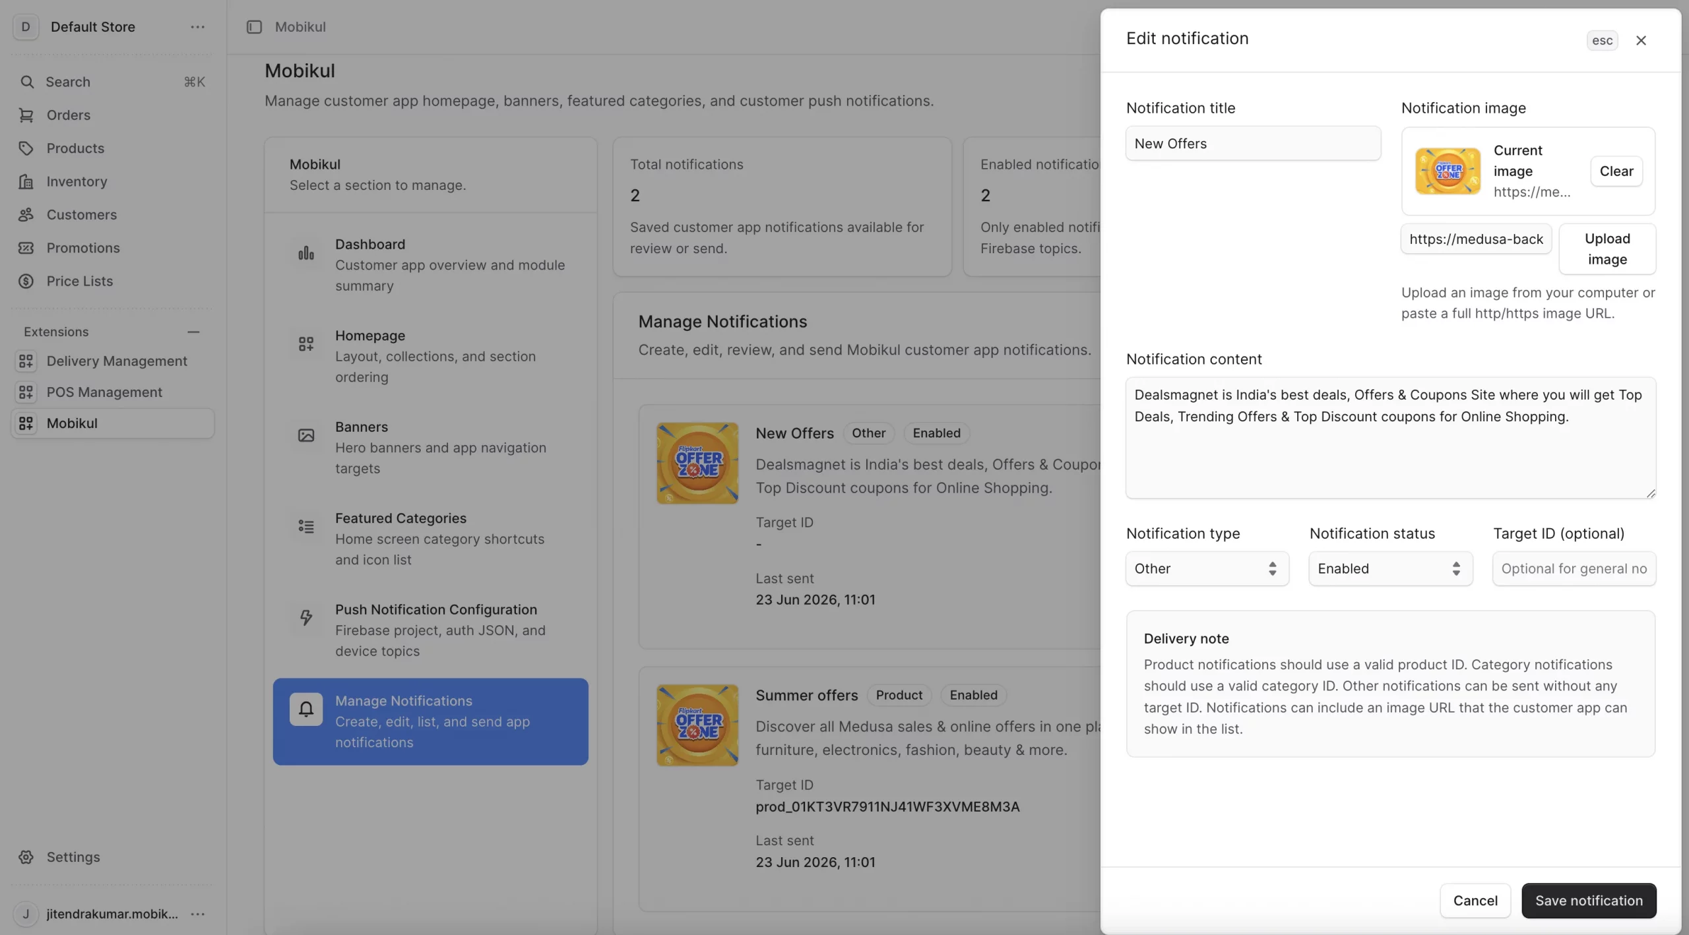
Task: Click username jitendrakumar.mobik...
Action: point(112,913)
